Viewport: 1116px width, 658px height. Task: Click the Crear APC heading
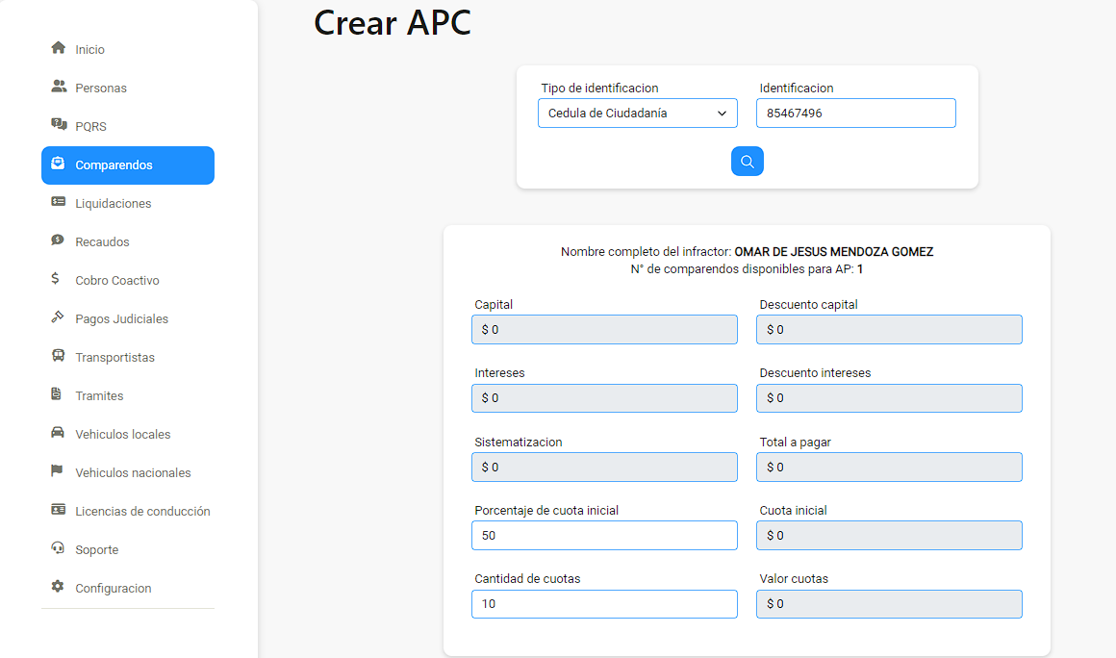[x=393, y=23]
